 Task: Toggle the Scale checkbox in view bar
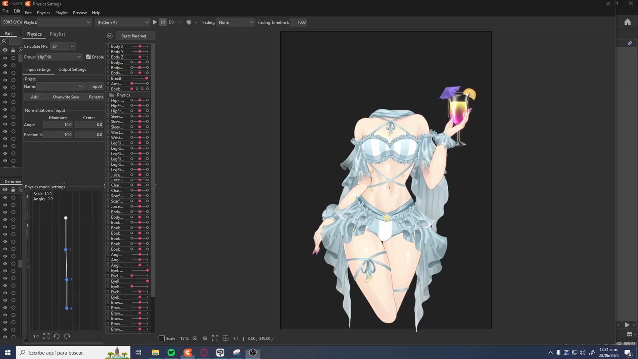click(161, 338)
